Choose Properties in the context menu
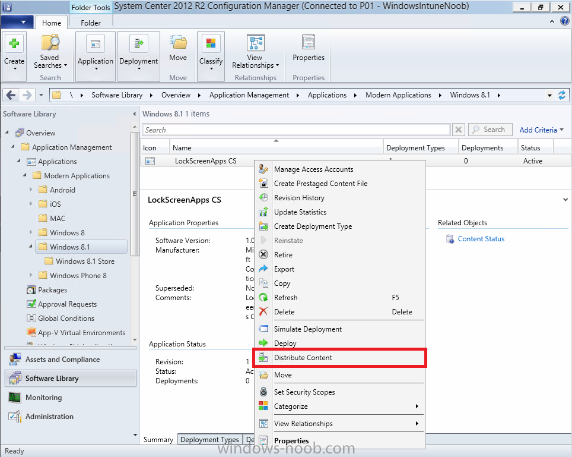Image resolution: width=572 pixels, height=457 pixels. (x=339, y=440)
